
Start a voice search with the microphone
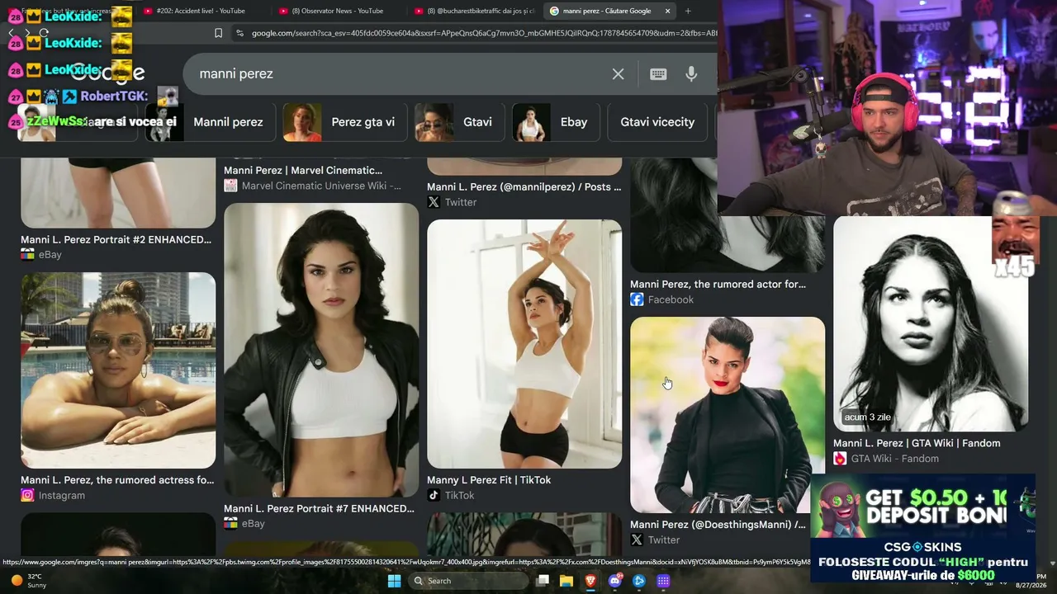coord(691,73)
